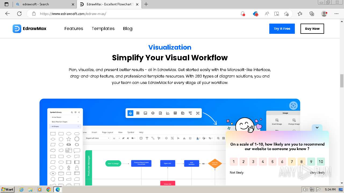Rate 7 on the recommendation survey
344x193 pixels.
click(292, 162)
